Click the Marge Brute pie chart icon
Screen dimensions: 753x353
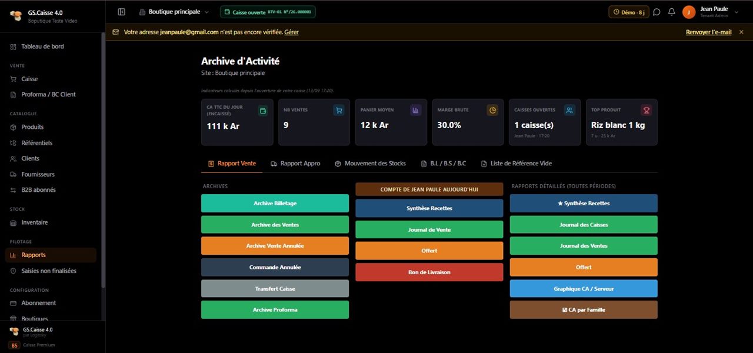point(492,110)
